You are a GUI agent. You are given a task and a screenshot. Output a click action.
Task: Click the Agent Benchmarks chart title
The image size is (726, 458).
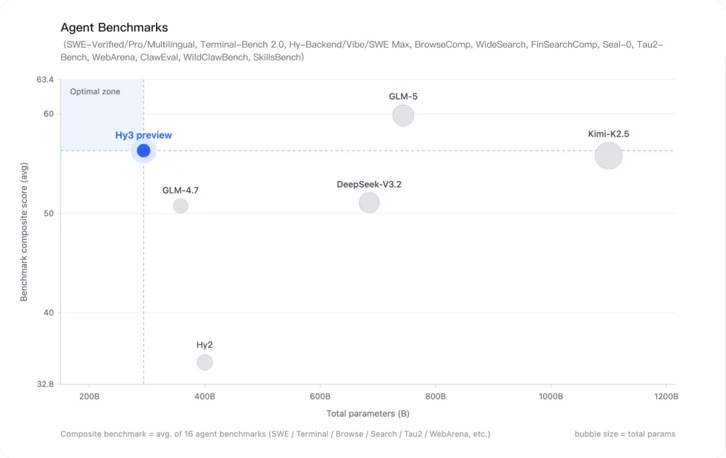114,28
